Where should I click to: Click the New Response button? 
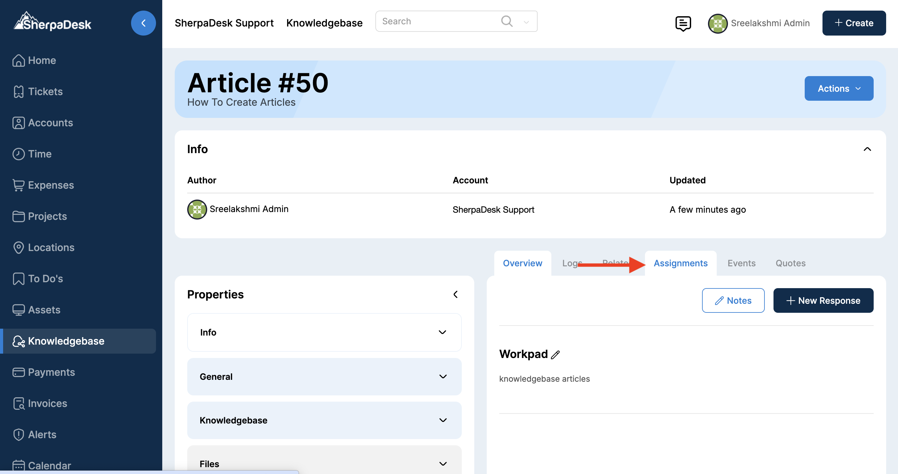click(x=823, y=300)
